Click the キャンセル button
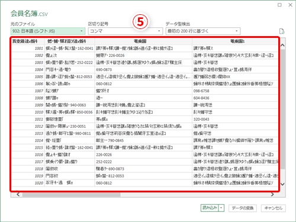This screenshot has height=222, width=296. 274,208
